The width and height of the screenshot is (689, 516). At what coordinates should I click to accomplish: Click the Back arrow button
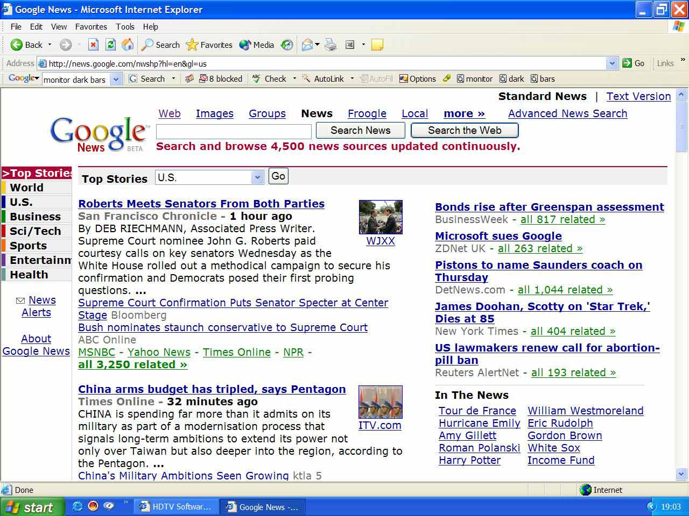(x=26, y=45)
